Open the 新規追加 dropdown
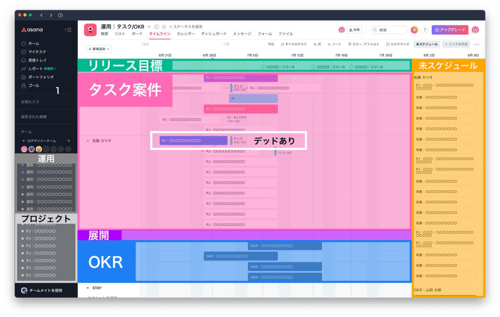This screenshot has height=317, width=500. (99, 49)
